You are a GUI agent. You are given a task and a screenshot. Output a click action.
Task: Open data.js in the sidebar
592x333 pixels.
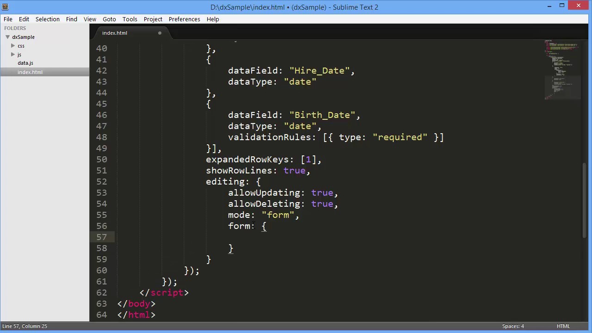pyautogui.click(x=25, y=63)
